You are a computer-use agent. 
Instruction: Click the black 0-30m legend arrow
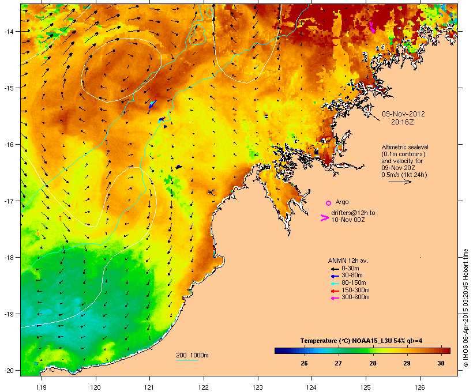click(x=335, y=269)
